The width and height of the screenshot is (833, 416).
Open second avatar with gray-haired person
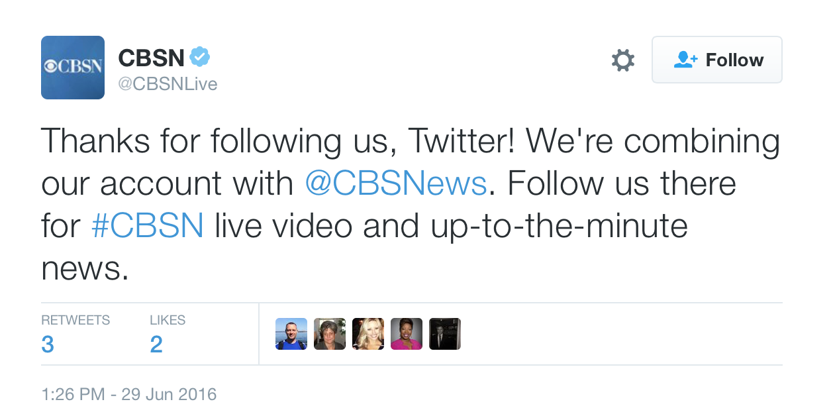point(330,334)
